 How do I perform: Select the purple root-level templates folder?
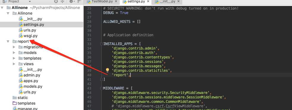tap(26, 103)
